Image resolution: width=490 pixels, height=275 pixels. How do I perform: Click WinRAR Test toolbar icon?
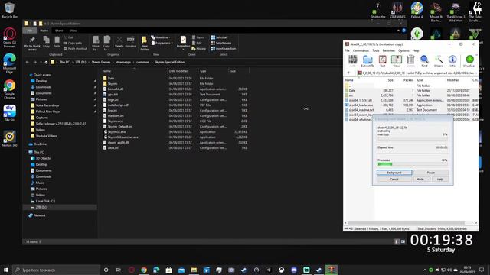pyautogui.click(x=382, y=61)
